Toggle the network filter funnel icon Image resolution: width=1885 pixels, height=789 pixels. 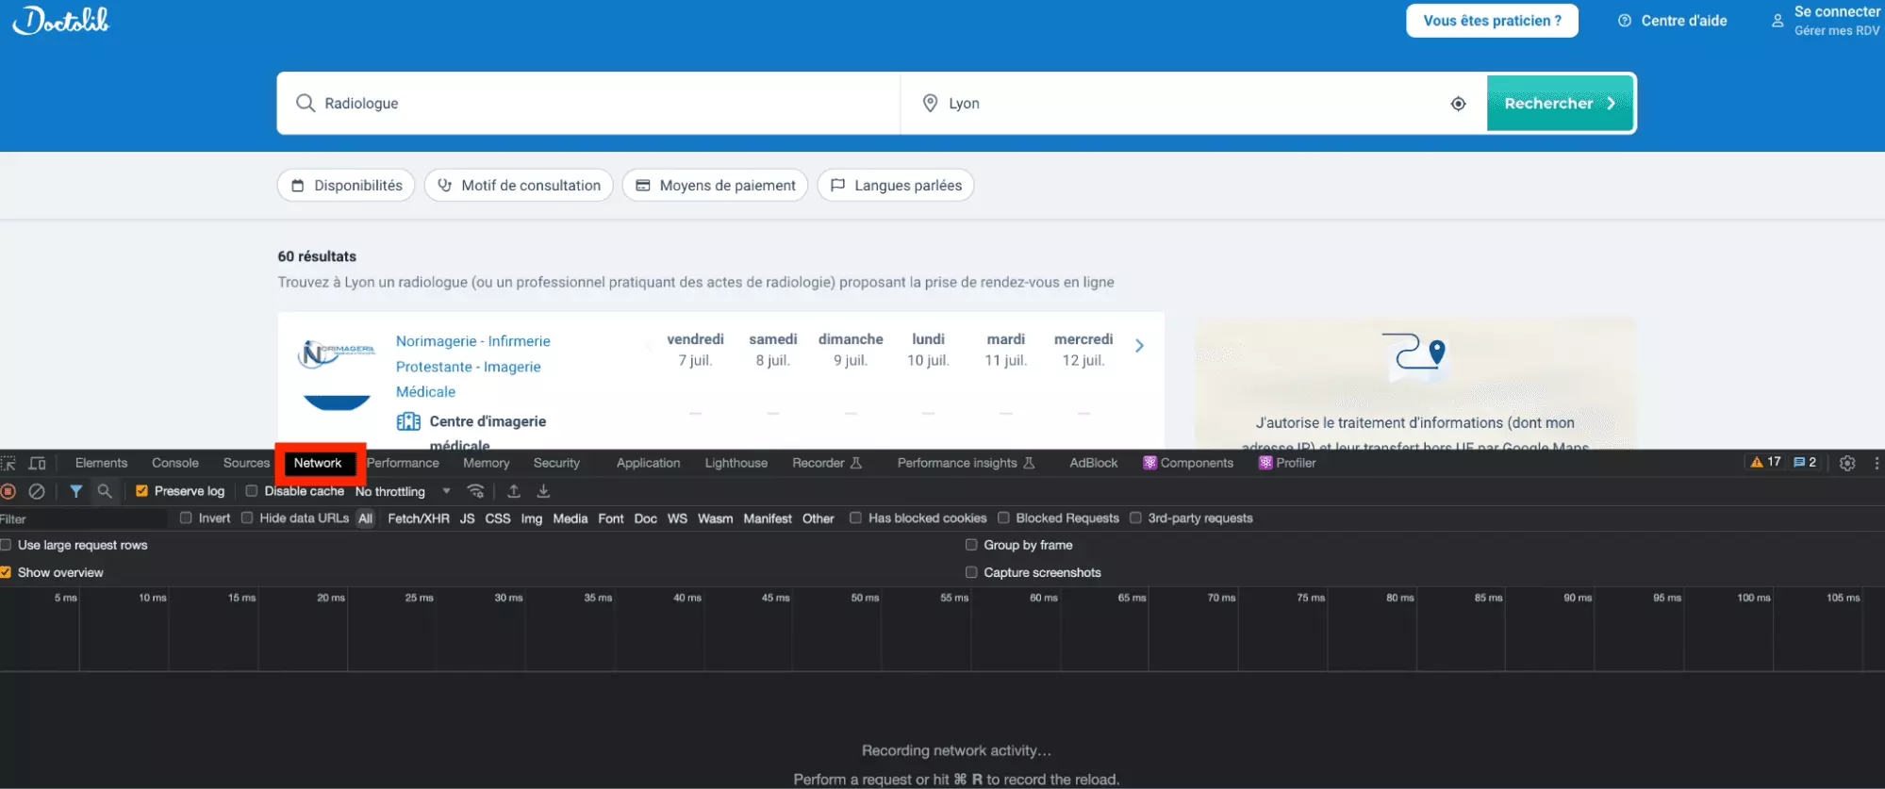[76, 491]
